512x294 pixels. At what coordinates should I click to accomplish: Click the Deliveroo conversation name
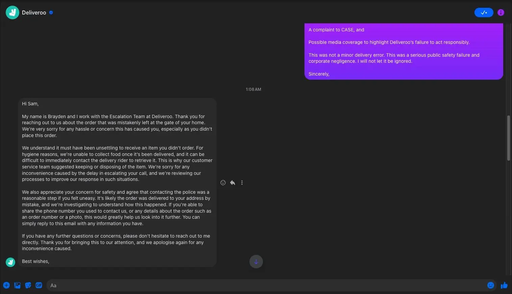click(34, 12)
